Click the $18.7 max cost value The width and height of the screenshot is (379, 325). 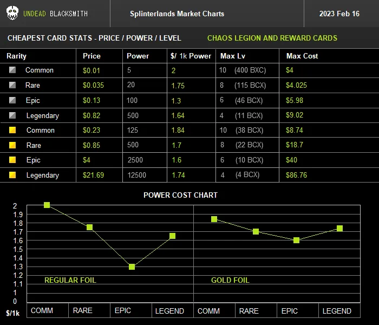295,145
